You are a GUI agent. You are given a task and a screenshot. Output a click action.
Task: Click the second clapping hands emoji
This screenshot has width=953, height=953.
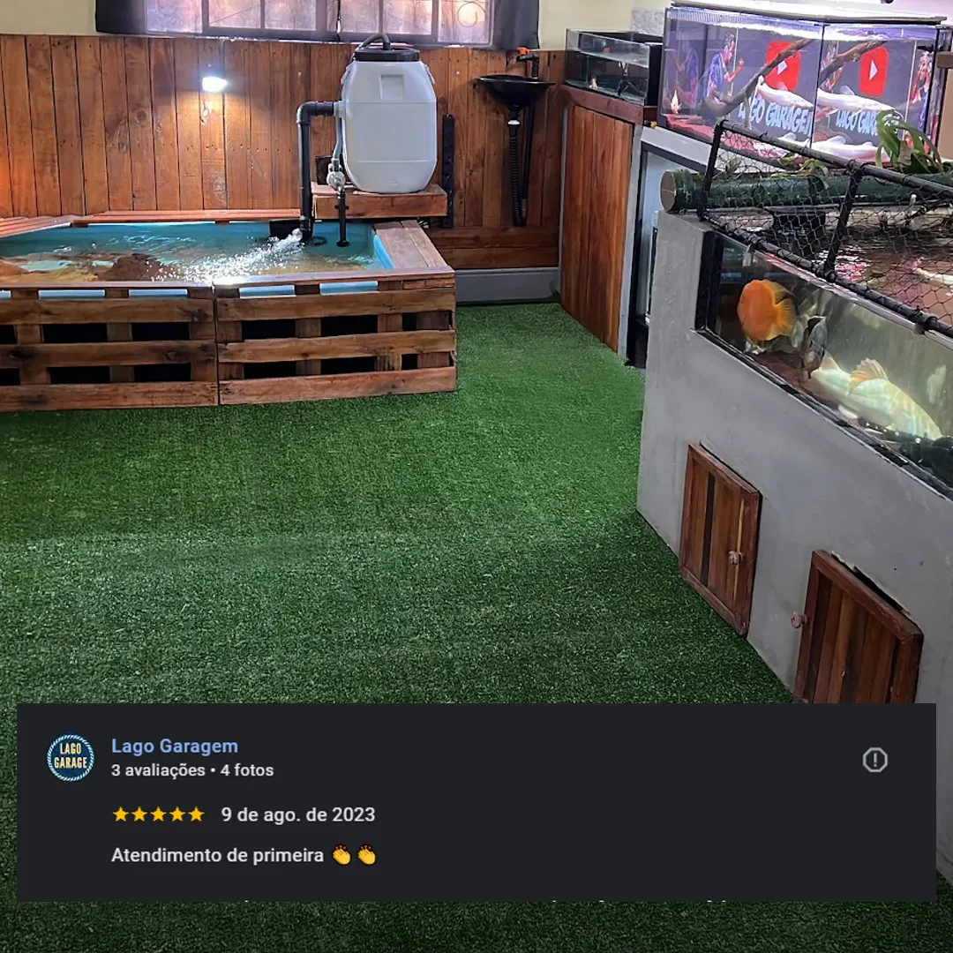coord(366,855)
